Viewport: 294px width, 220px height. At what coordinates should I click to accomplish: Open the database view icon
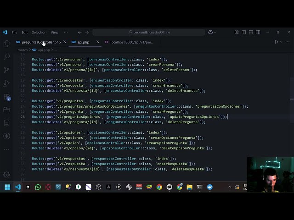6,123
